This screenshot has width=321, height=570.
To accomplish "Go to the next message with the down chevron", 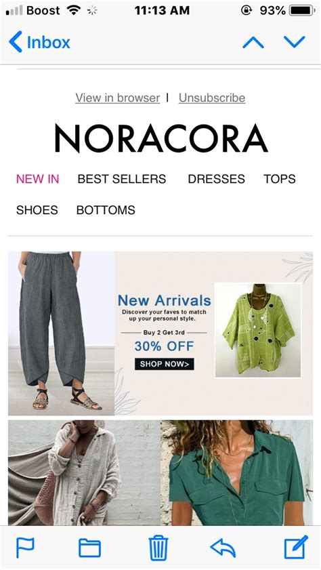I will click(295, 42).
